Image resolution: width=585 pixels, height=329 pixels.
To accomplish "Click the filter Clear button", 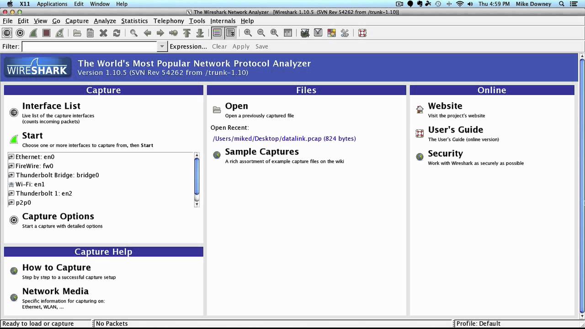I will (x=219, y=47).
